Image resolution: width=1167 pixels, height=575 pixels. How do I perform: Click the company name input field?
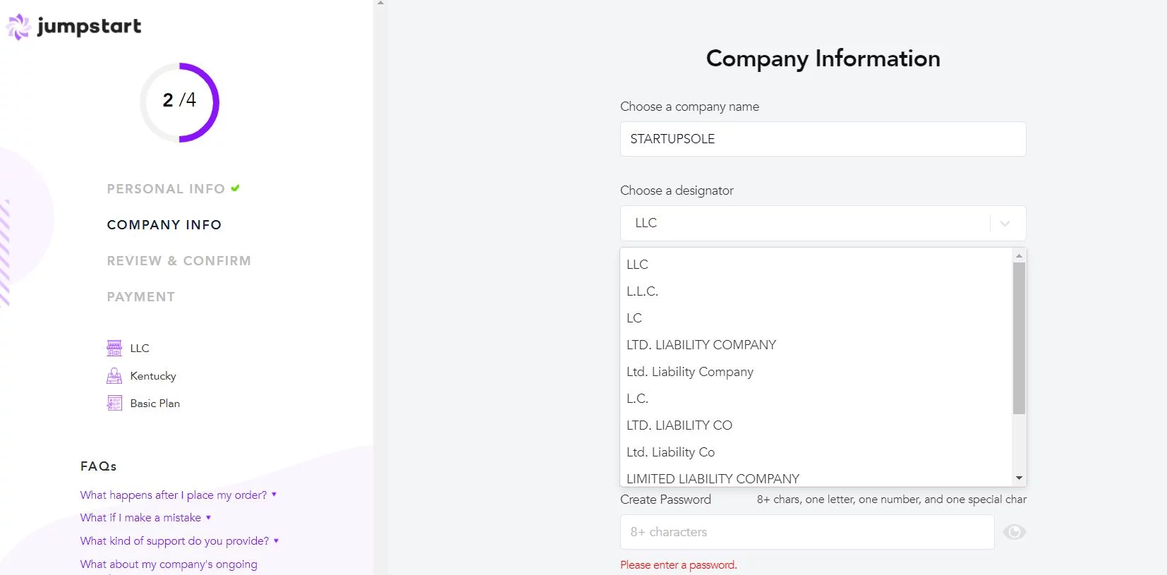823,139
